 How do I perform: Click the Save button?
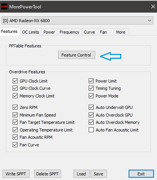pos(99,174)
